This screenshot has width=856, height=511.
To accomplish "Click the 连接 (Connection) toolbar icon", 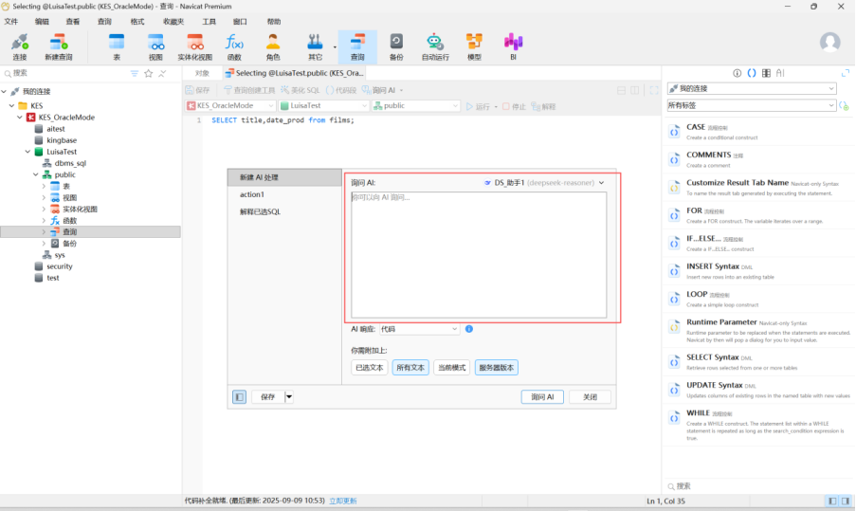I will click(x=20, y=46).
